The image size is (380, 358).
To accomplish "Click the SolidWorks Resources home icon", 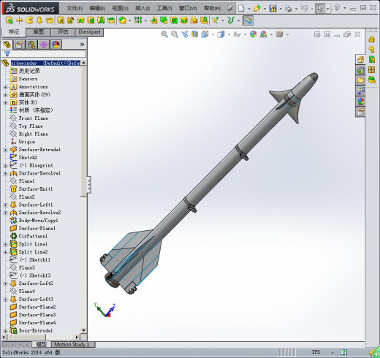I will [360, 59].
